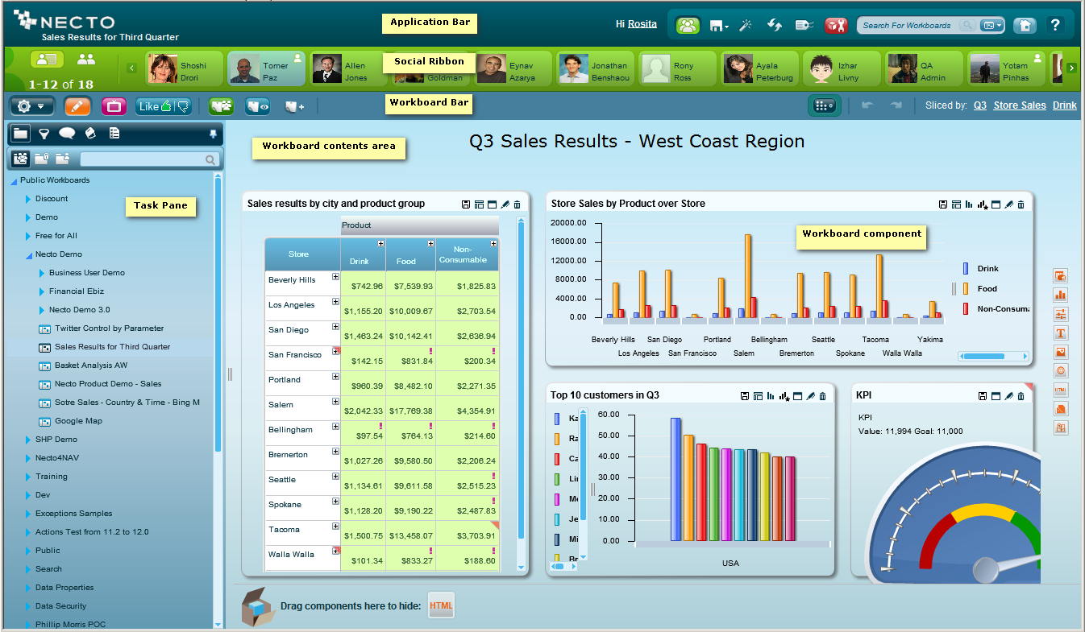The image size is (1085, 632).
Task: Click the hidden HTML component in the hide tray
Action: (x=441, y=605)
